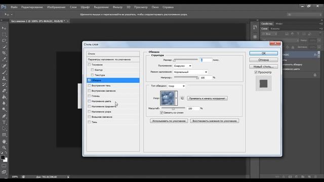The width and height of the screenshot is (324, 182).
Task: Click the Отмена button
Action: point(263,60)
